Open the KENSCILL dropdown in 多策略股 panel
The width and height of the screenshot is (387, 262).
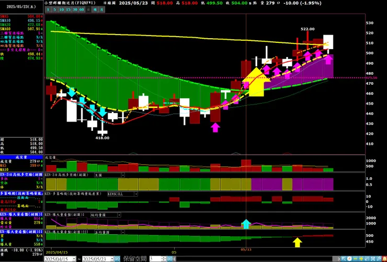[136, 194]
